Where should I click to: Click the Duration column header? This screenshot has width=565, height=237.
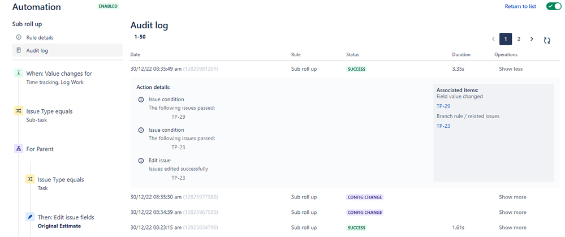click(462, 55)
